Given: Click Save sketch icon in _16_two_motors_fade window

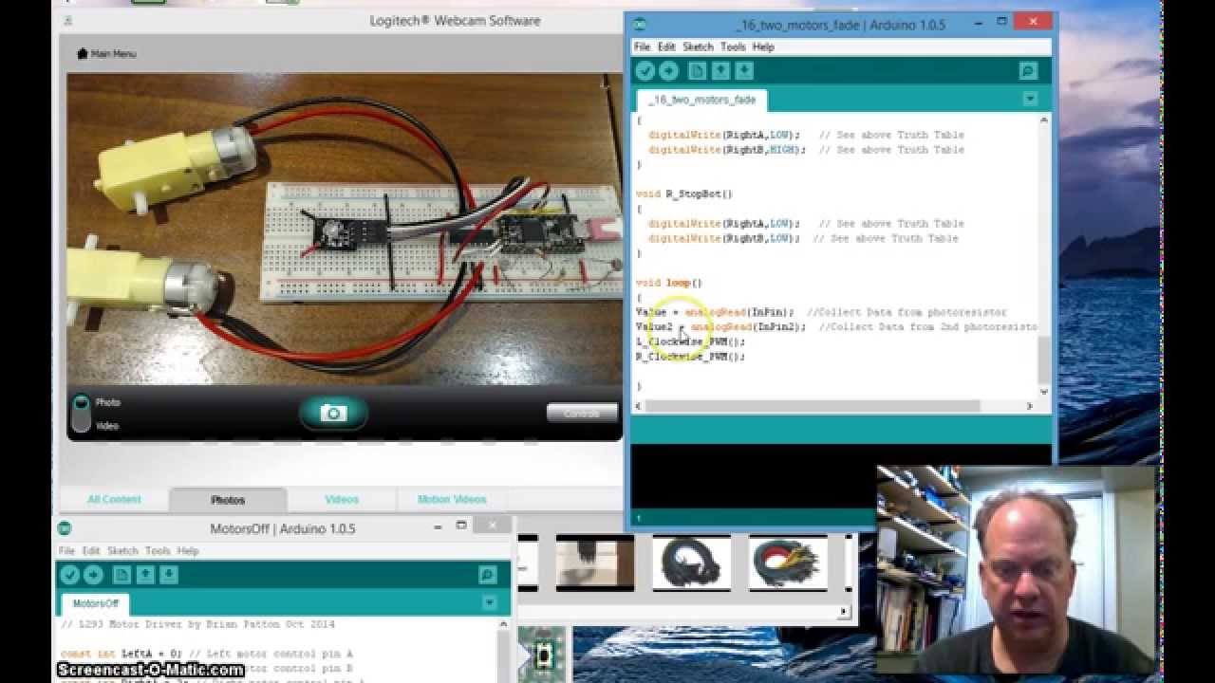Looking at the screenshot, I should 744,70.
